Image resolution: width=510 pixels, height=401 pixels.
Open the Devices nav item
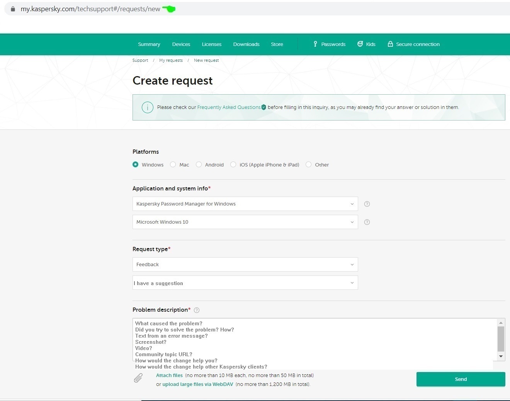click(x=181, y=44)
